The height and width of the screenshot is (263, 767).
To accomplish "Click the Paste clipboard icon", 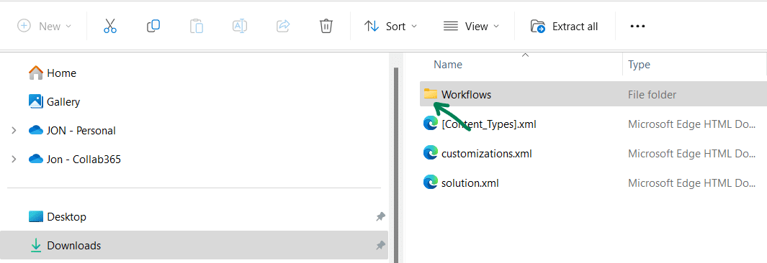I will click(x=197, y=26).
